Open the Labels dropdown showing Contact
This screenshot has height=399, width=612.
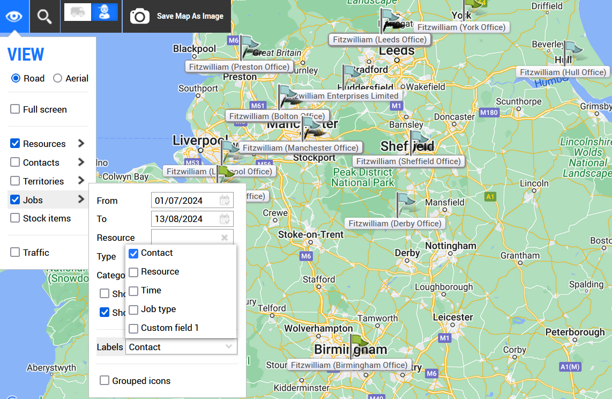click(x=181, y=347)
